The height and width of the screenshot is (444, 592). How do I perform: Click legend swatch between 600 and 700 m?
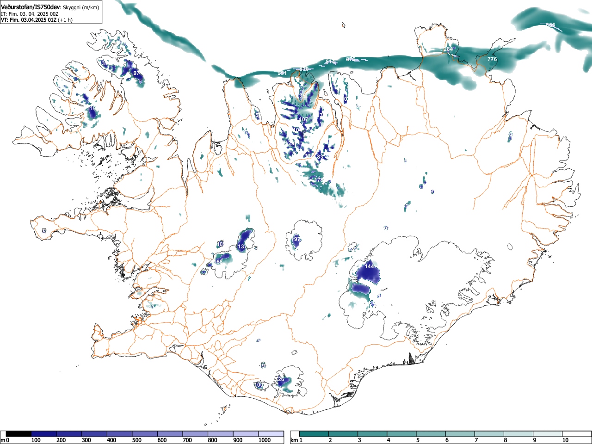(x=170, y=434)
